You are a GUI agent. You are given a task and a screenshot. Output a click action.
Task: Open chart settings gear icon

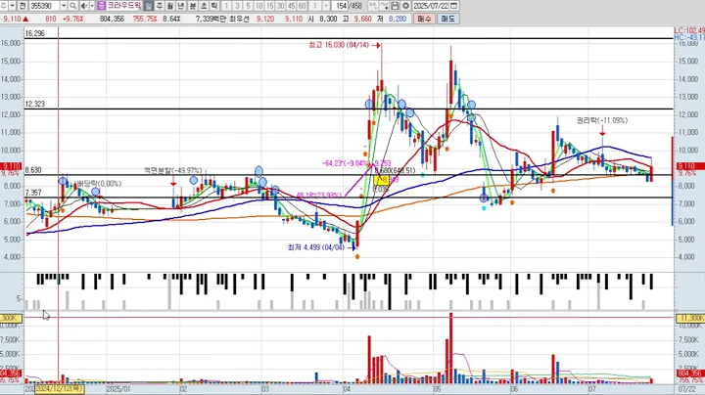[405, 6]
